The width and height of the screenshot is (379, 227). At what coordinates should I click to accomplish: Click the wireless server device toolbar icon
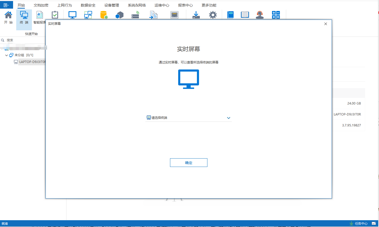[x=135, y=15]
